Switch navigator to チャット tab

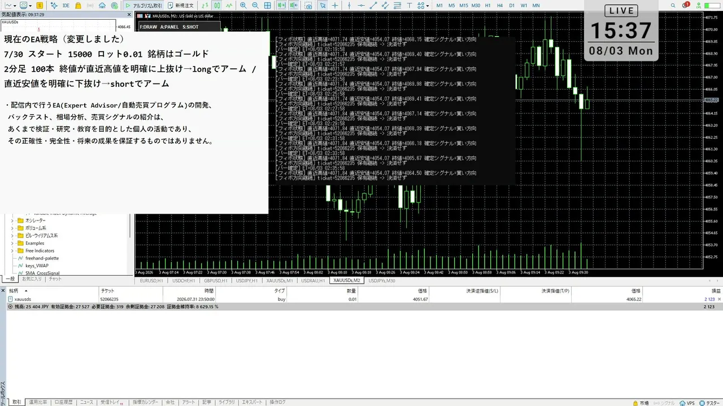(x=55, y=279)
